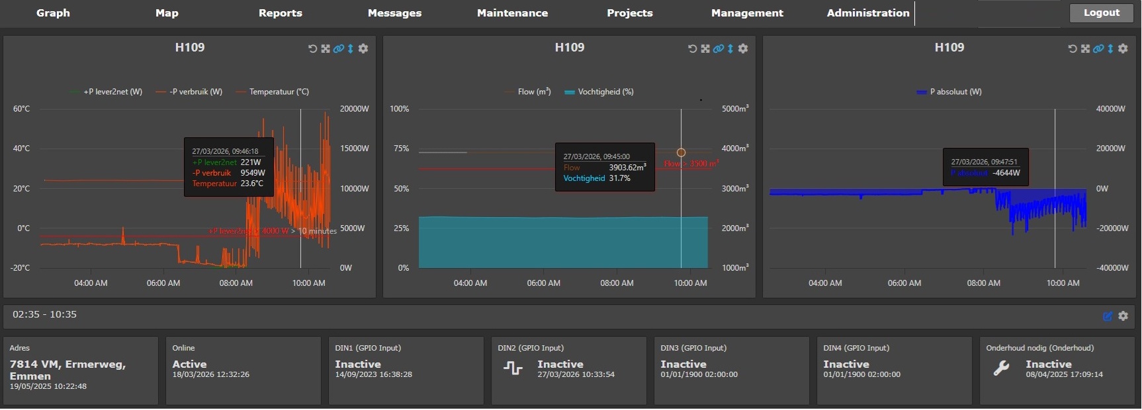The height and width of the screenshot is (410, 1142).
Task: Click the link icon on the middle graph
Action: [x=718, y=49]
